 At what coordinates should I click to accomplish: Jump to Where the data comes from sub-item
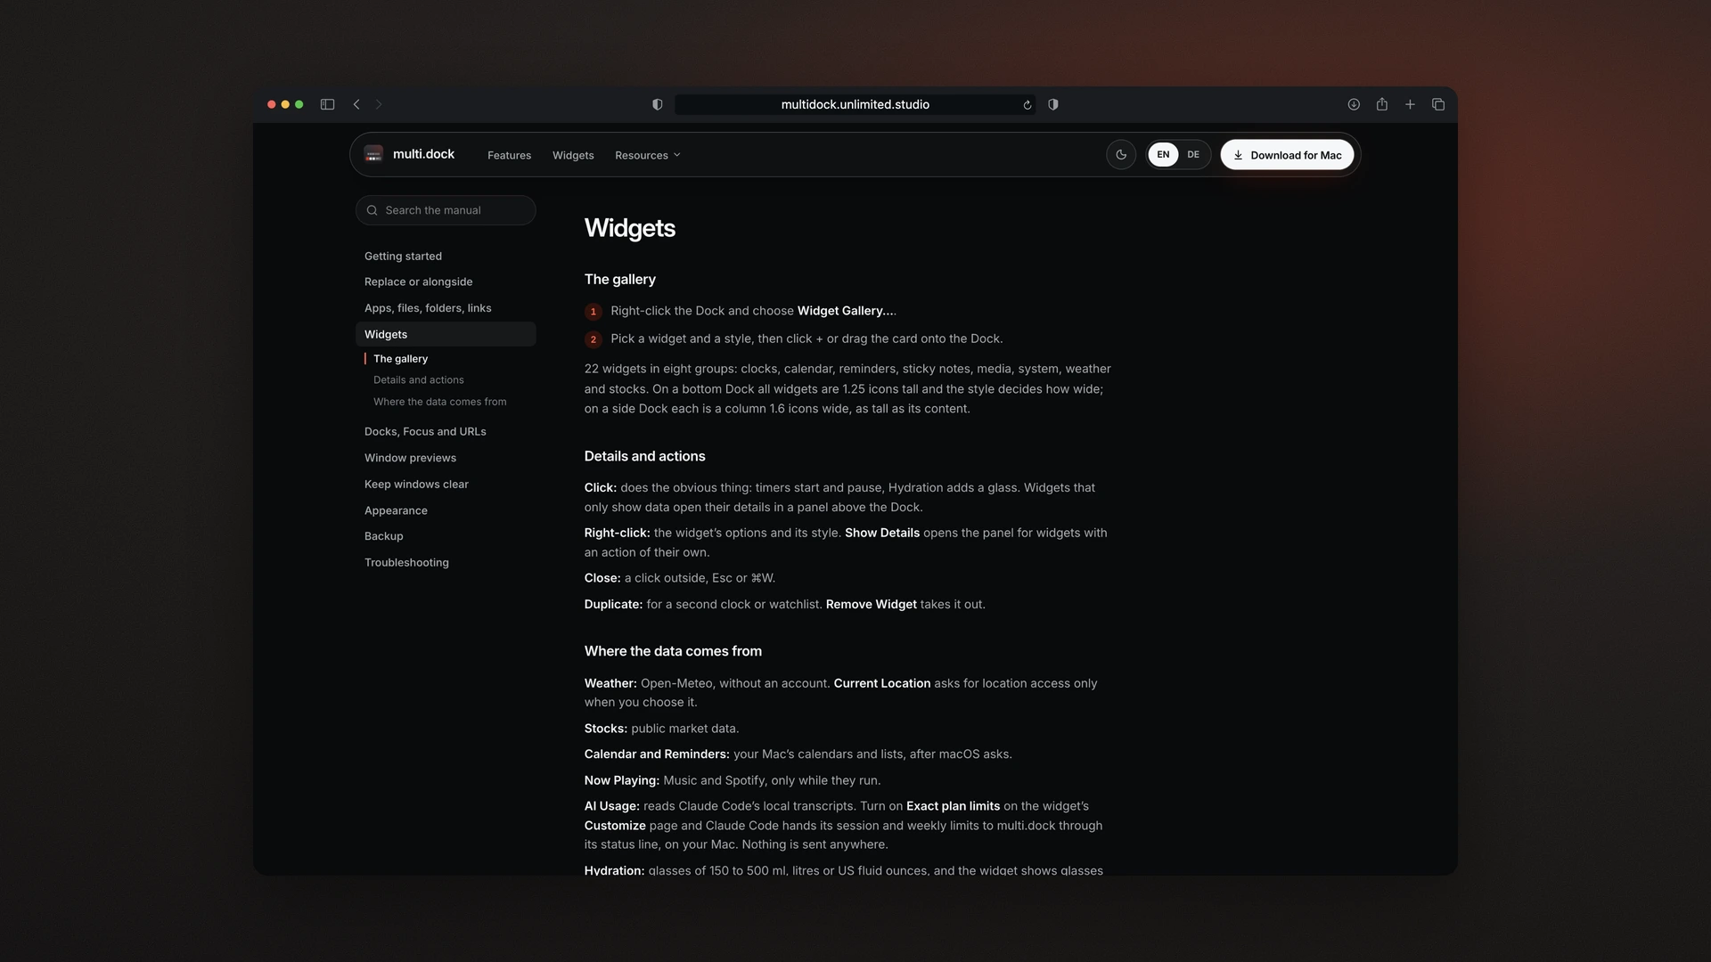click(x=439, y=402)
